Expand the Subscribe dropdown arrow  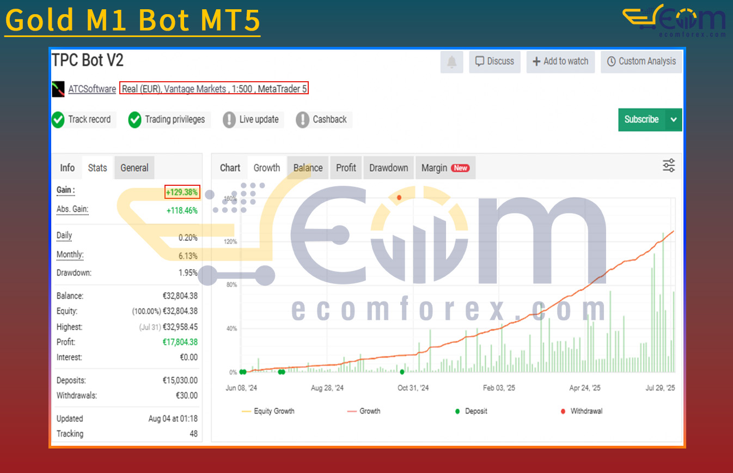click(x=674, y=119)
